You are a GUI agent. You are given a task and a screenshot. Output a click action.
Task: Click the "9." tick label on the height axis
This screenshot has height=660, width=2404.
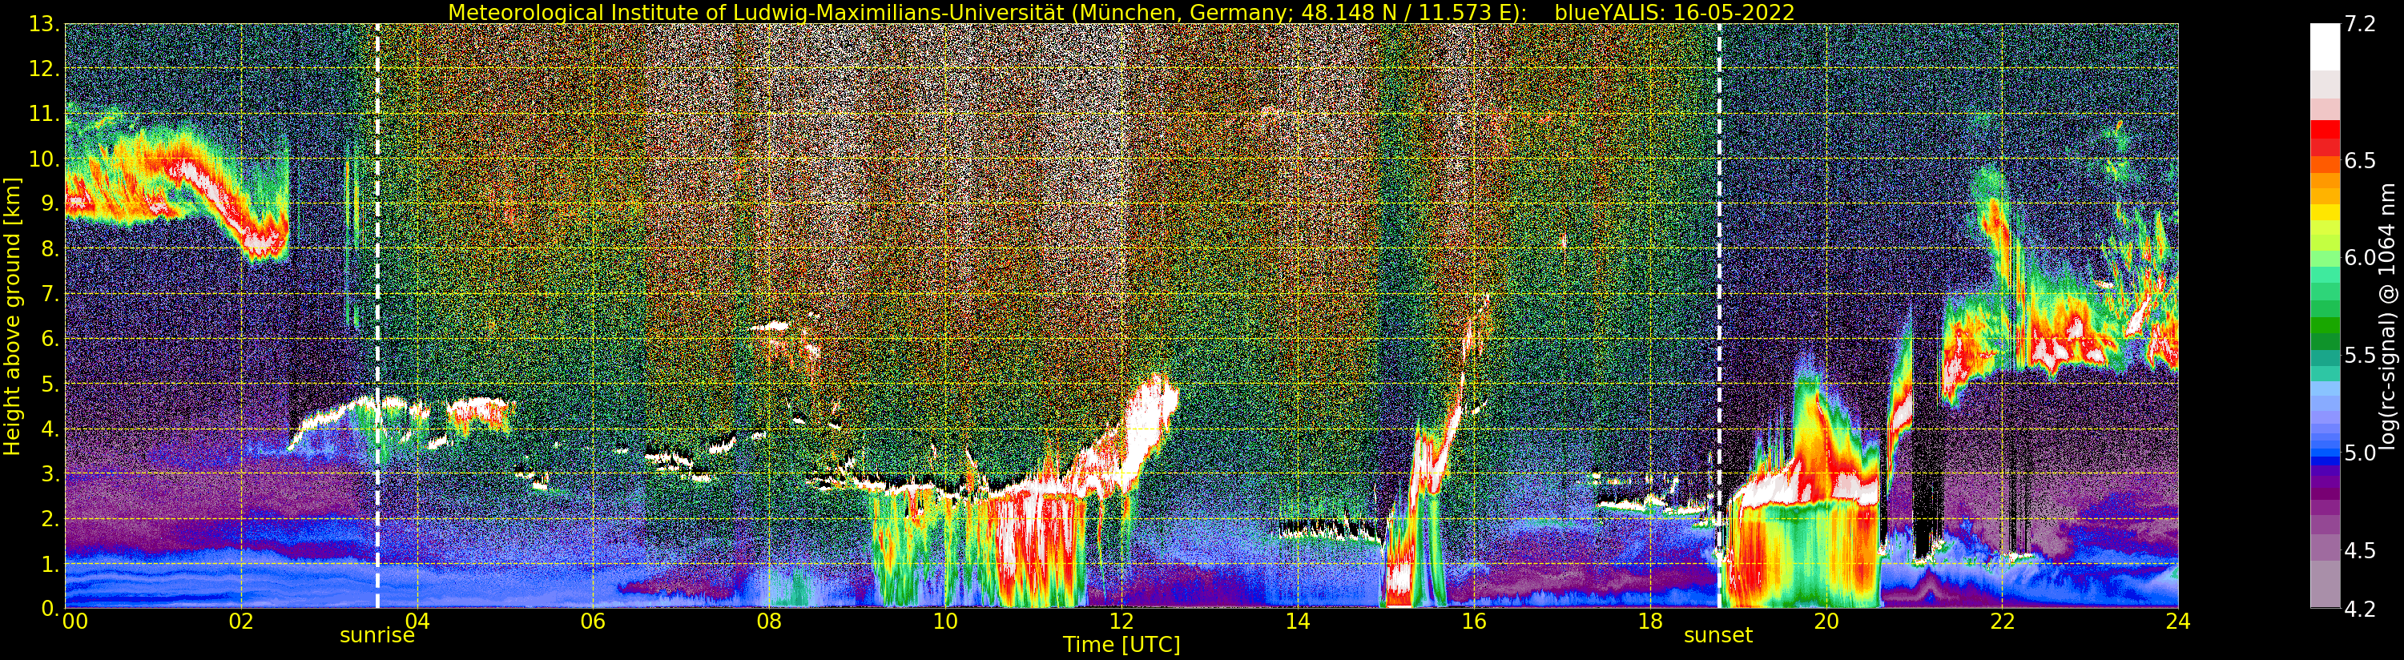click(x=50, y=203)
